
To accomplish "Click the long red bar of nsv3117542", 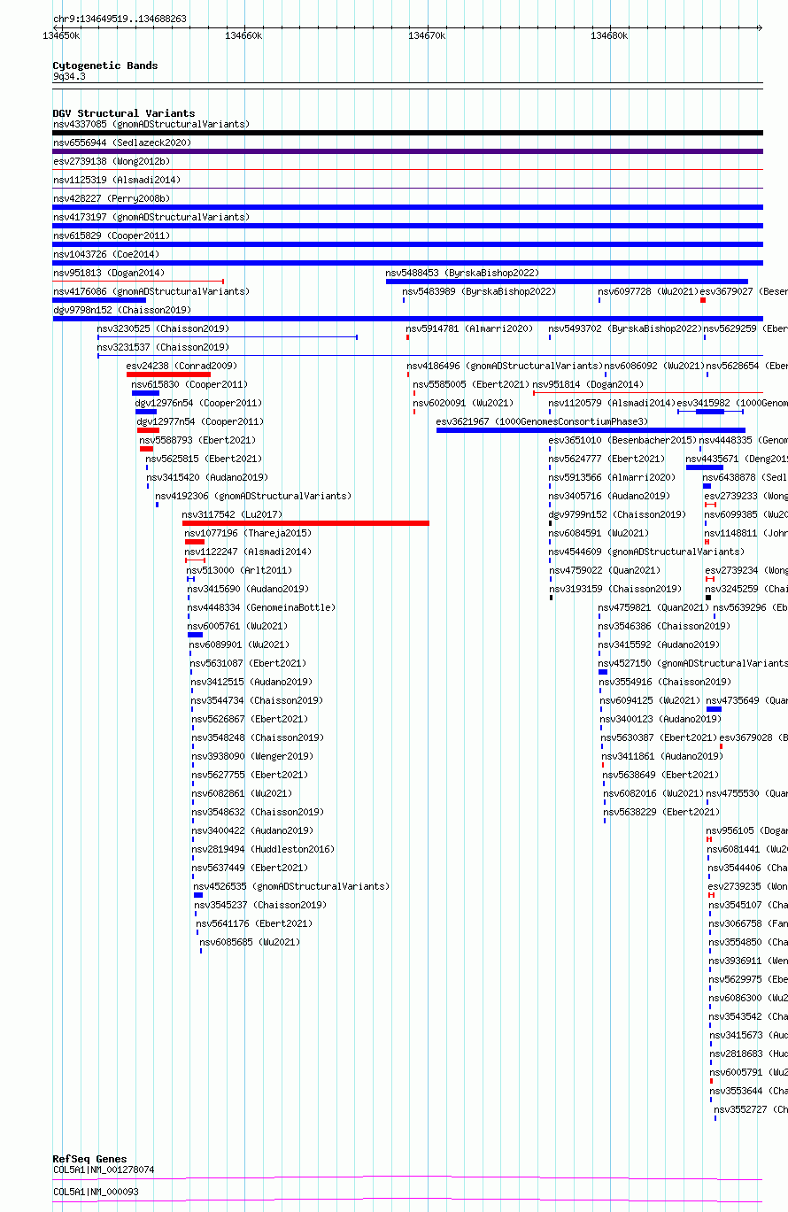I will pyautogui.click(x=305, y=523).
